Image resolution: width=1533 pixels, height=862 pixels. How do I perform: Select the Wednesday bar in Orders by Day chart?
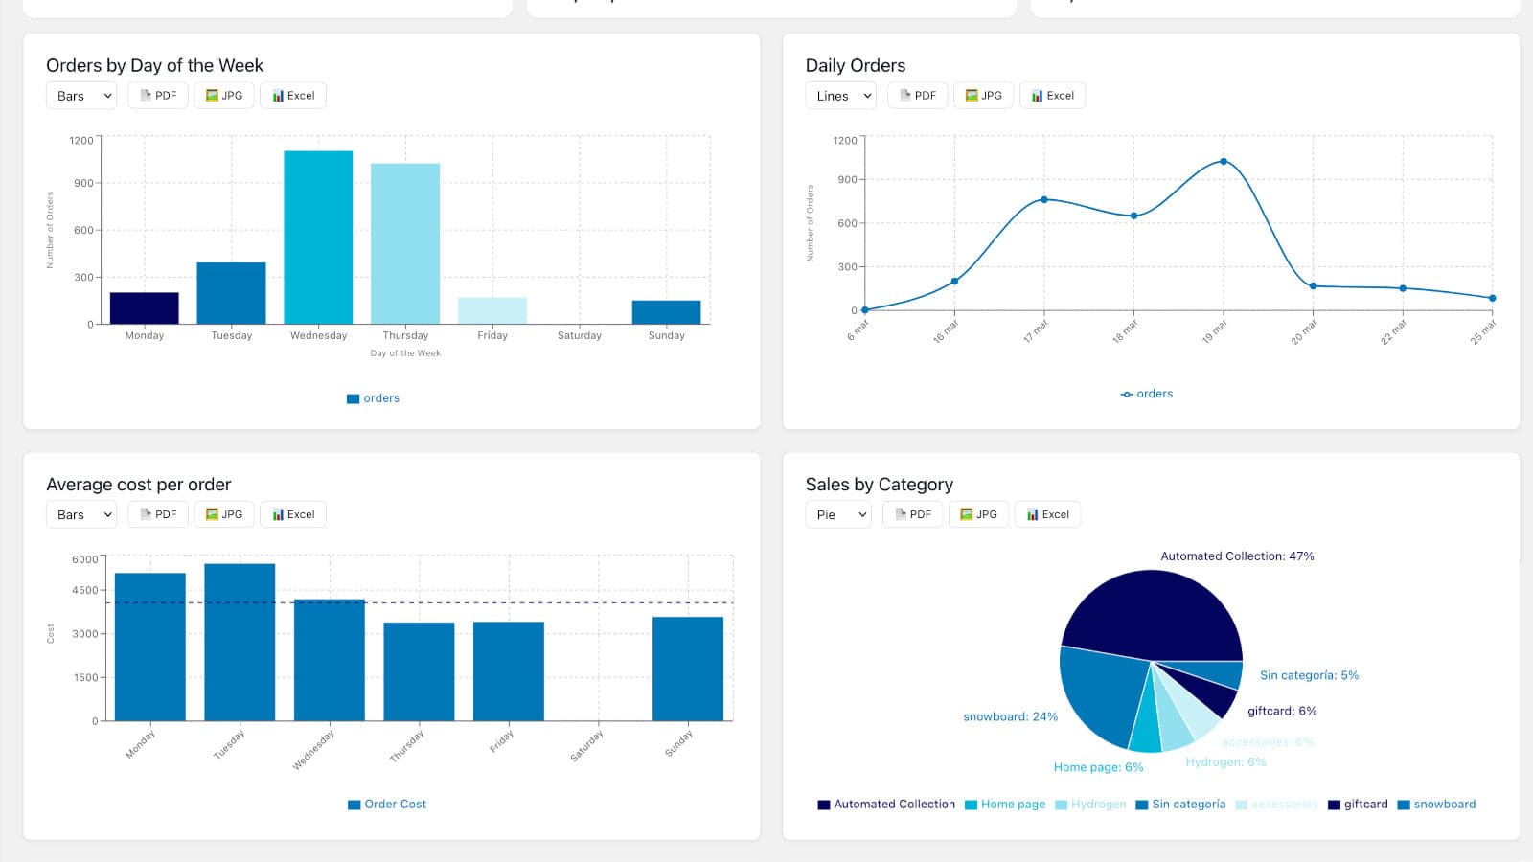(318, 238)
